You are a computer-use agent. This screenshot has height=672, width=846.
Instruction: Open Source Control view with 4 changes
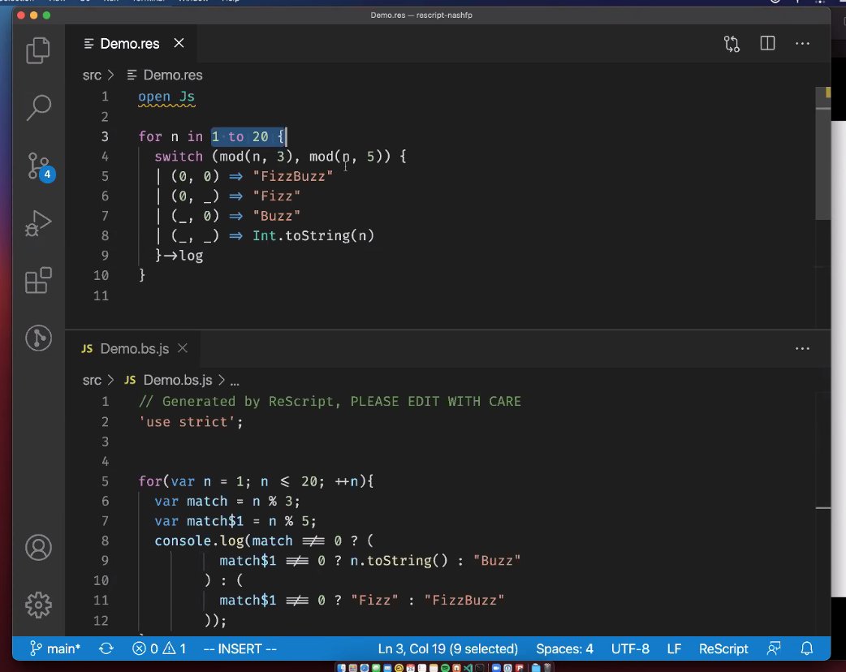(x=40, y=166)
